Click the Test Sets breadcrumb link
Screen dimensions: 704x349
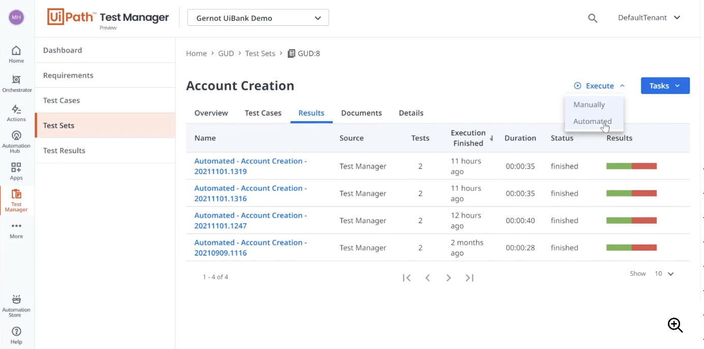point(260,53)
